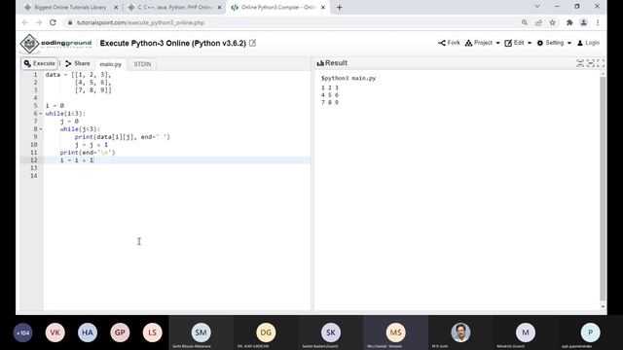
Task: Click the P participant tile
Action: (x=590, y=332)
